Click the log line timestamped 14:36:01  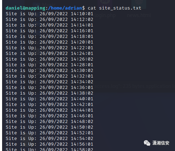click(49, 88)
